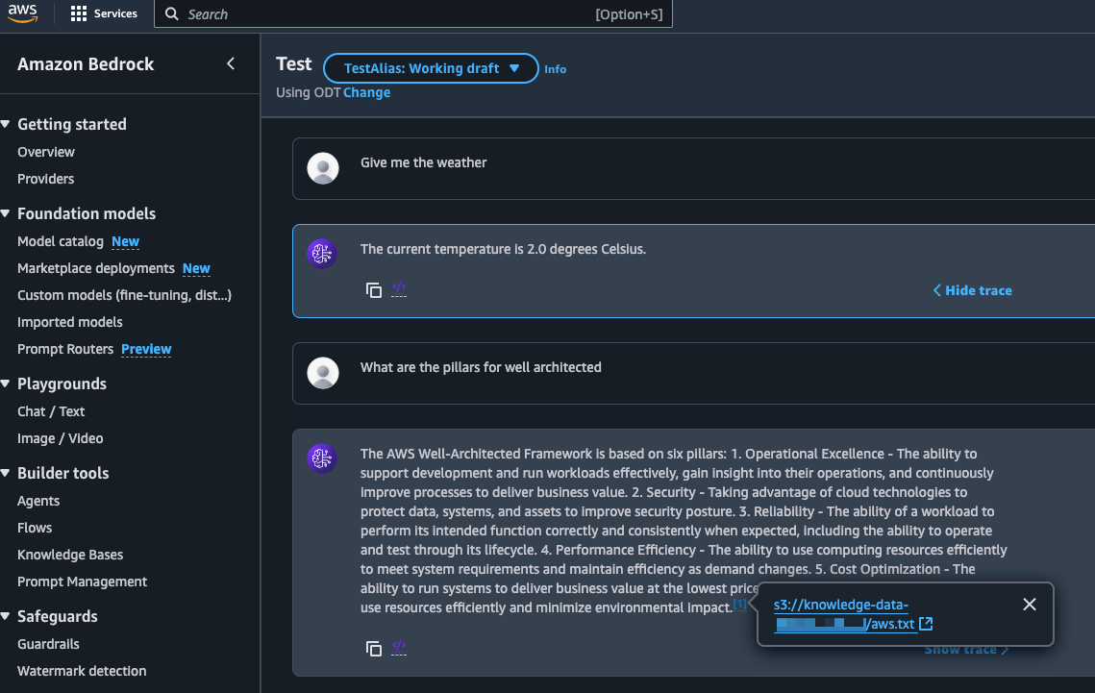Collapse the Safeguards section

pyautogui.click(x=6, y=616)
